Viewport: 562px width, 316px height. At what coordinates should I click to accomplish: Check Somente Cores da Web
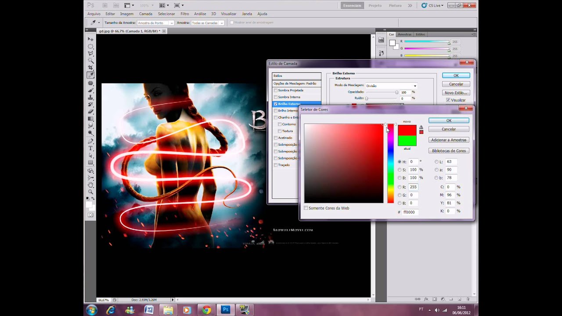click(x=306, y=208)
